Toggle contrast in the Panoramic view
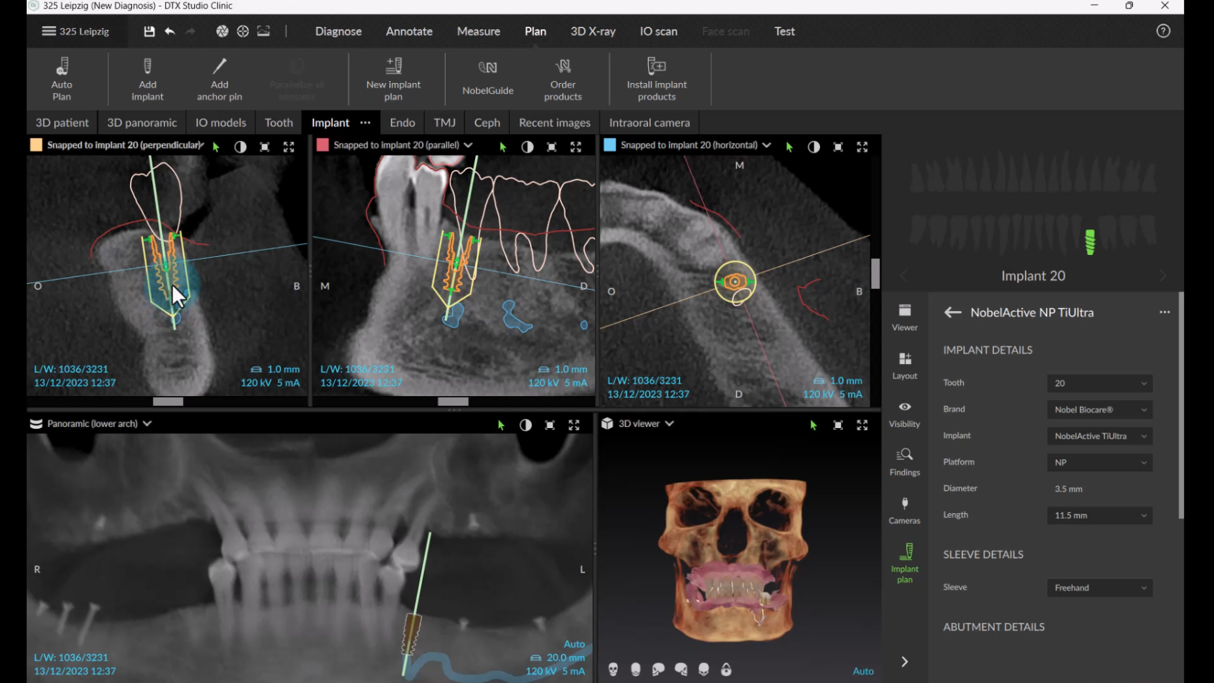The height and width of the screenshot is (683, 1214). [525, 425]
